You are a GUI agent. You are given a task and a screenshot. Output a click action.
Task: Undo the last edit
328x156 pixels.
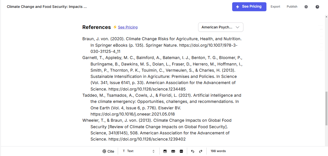(193, 151)
